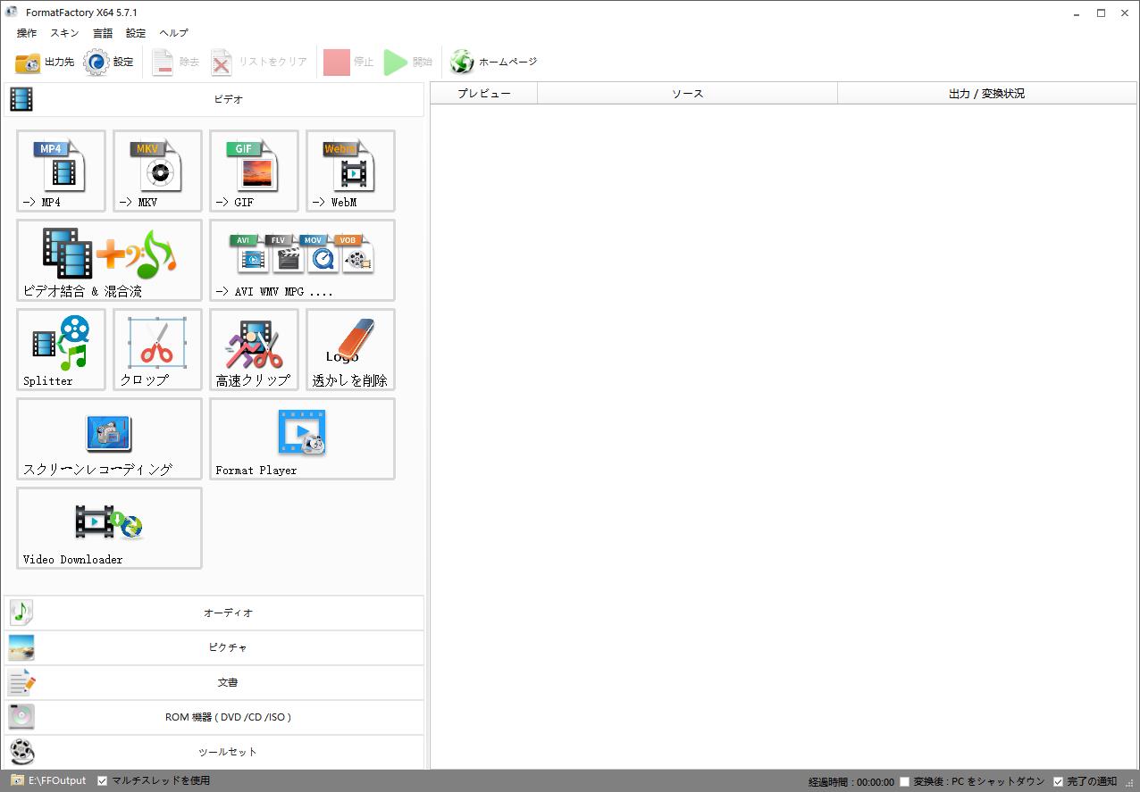Open the クロップ tool
Screen dimensions: 1140x792
(x=157, y=349)
